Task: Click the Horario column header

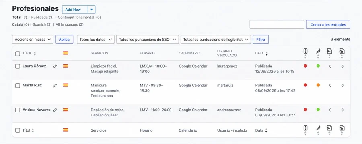Action: click(147, 53)
